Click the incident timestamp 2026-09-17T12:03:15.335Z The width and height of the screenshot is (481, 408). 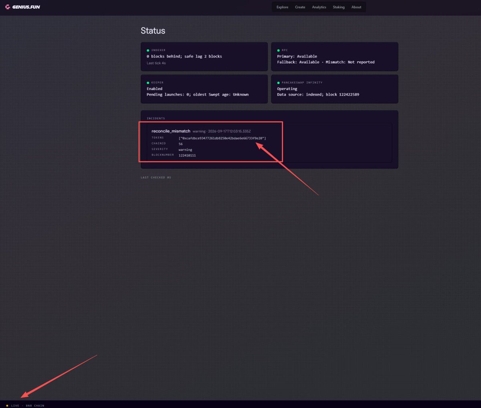(x=229, y=131)
